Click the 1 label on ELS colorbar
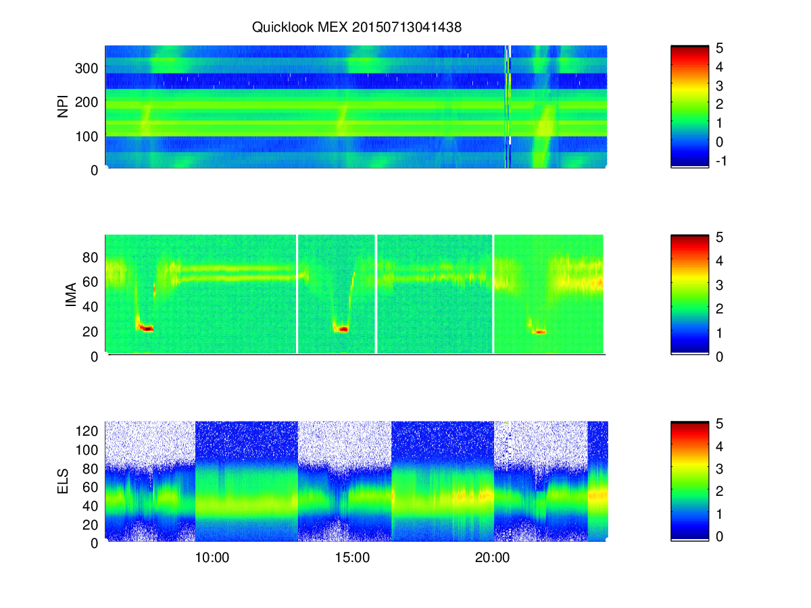The image size is (811, 608). (720, 513)
